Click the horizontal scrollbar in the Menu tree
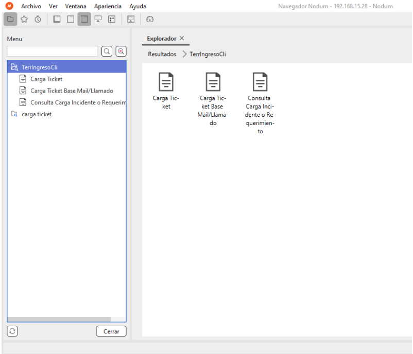 59,319
